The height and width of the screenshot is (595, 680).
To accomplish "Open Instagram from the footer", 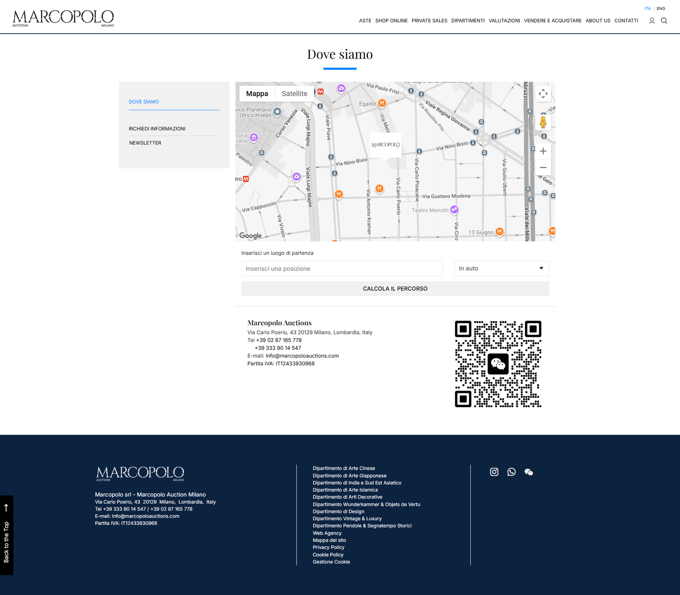I will (494, 472).
